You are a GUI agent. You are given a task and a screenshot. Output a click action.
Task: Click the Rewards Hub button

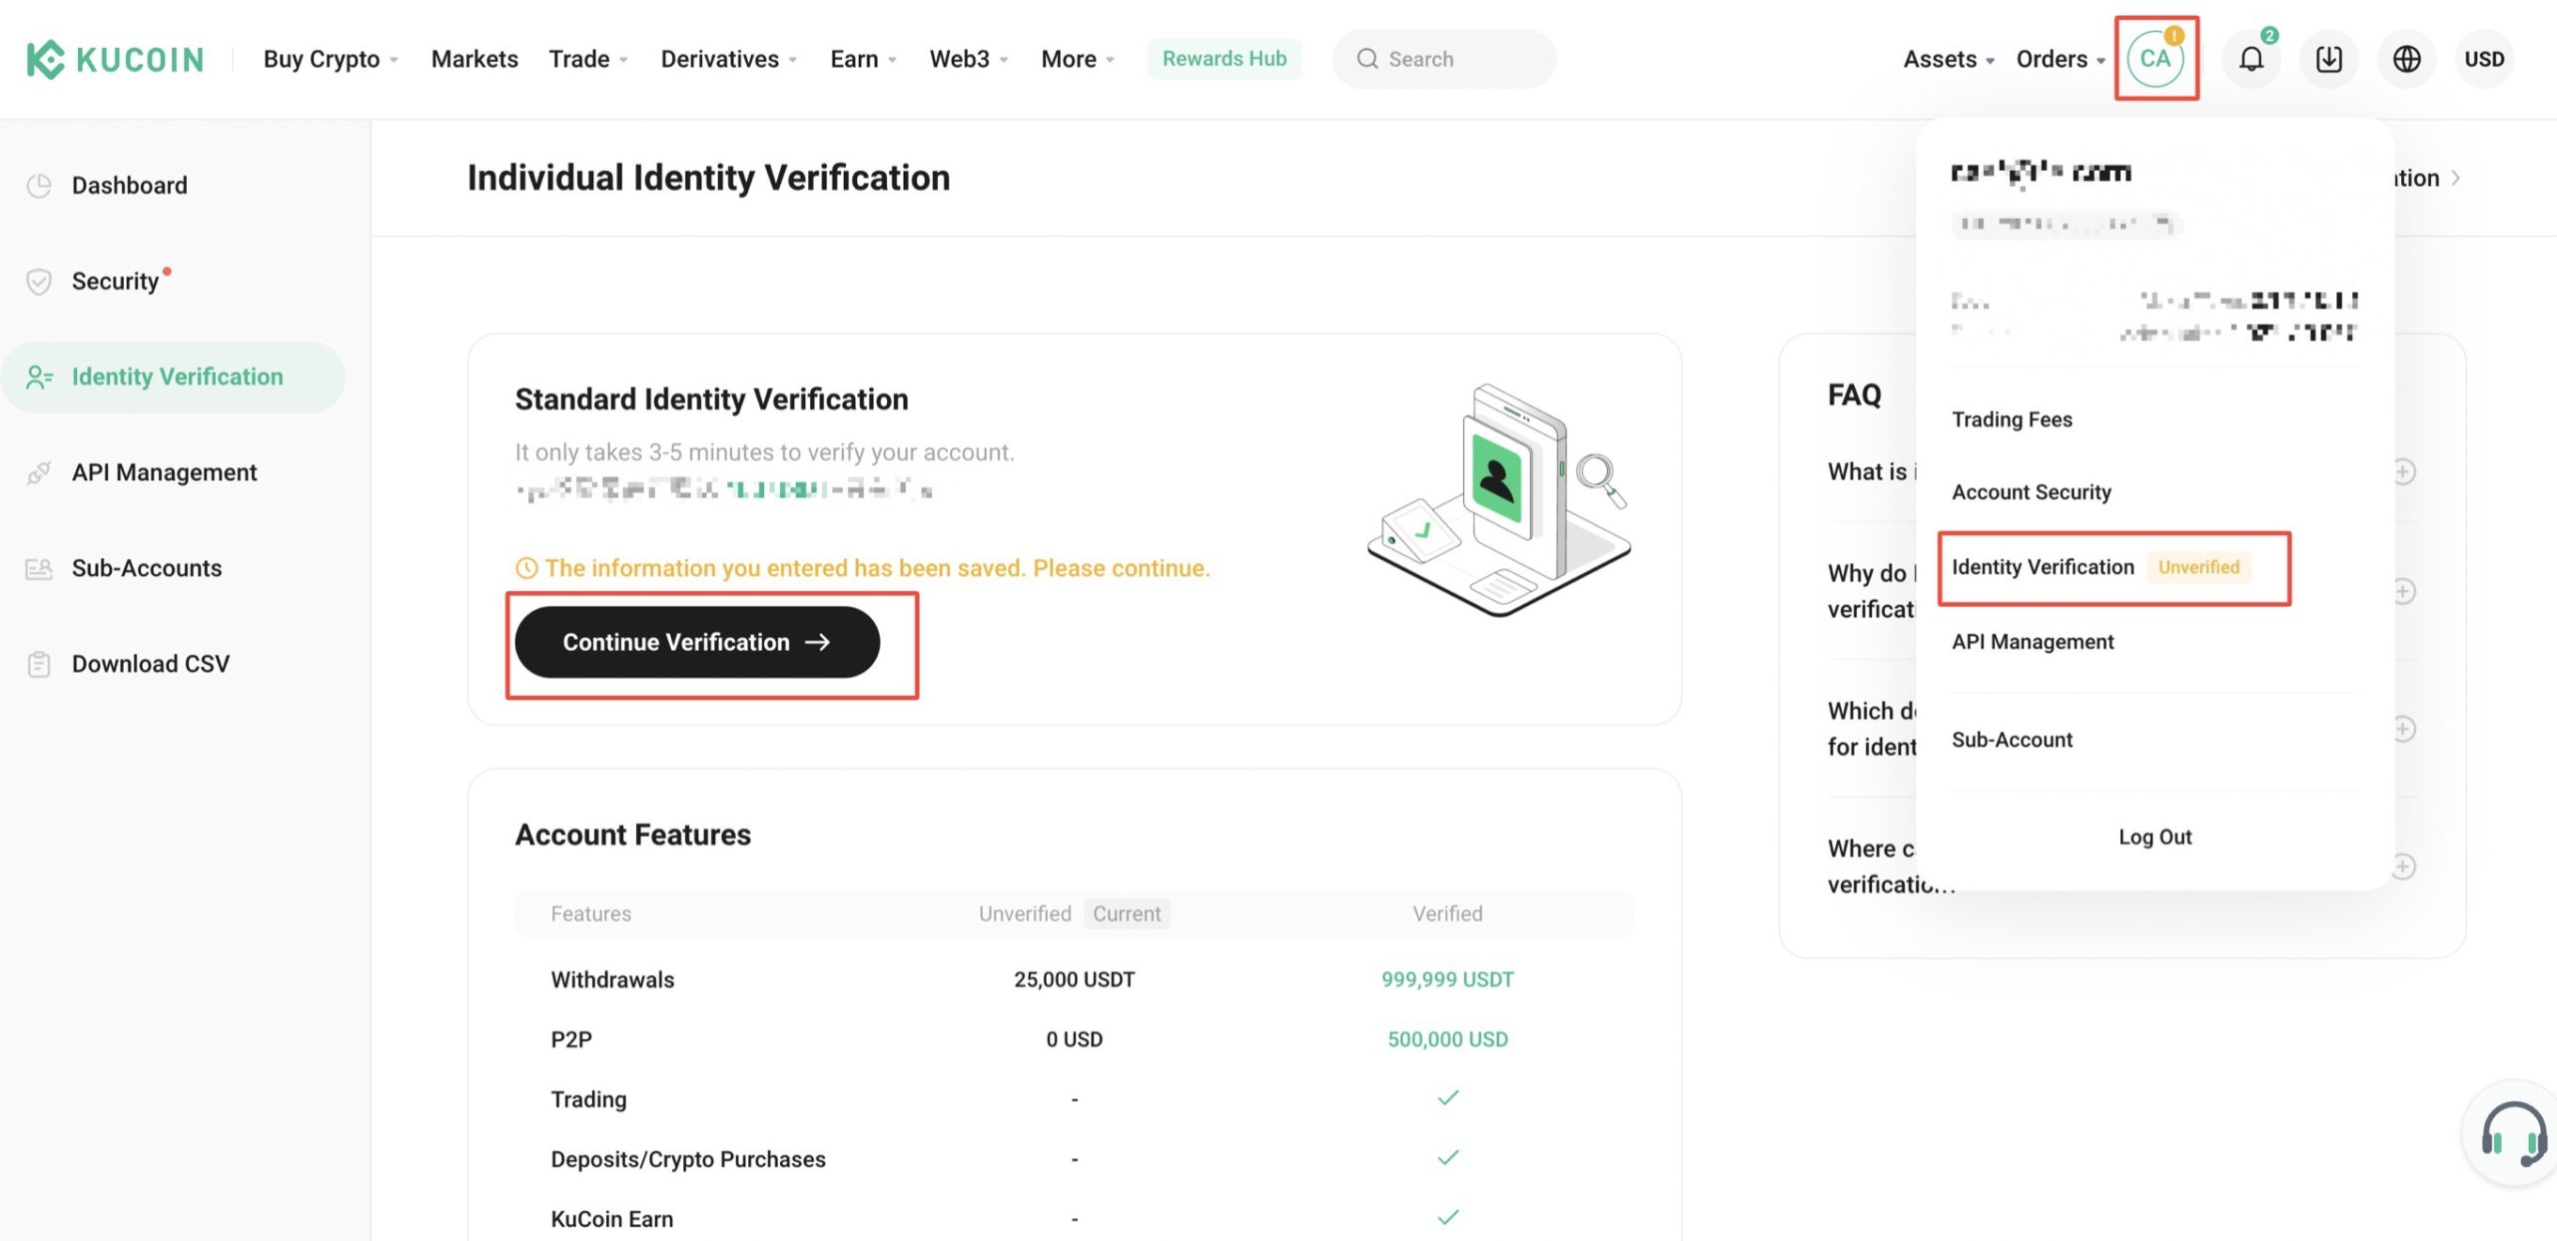[1223, 59]
